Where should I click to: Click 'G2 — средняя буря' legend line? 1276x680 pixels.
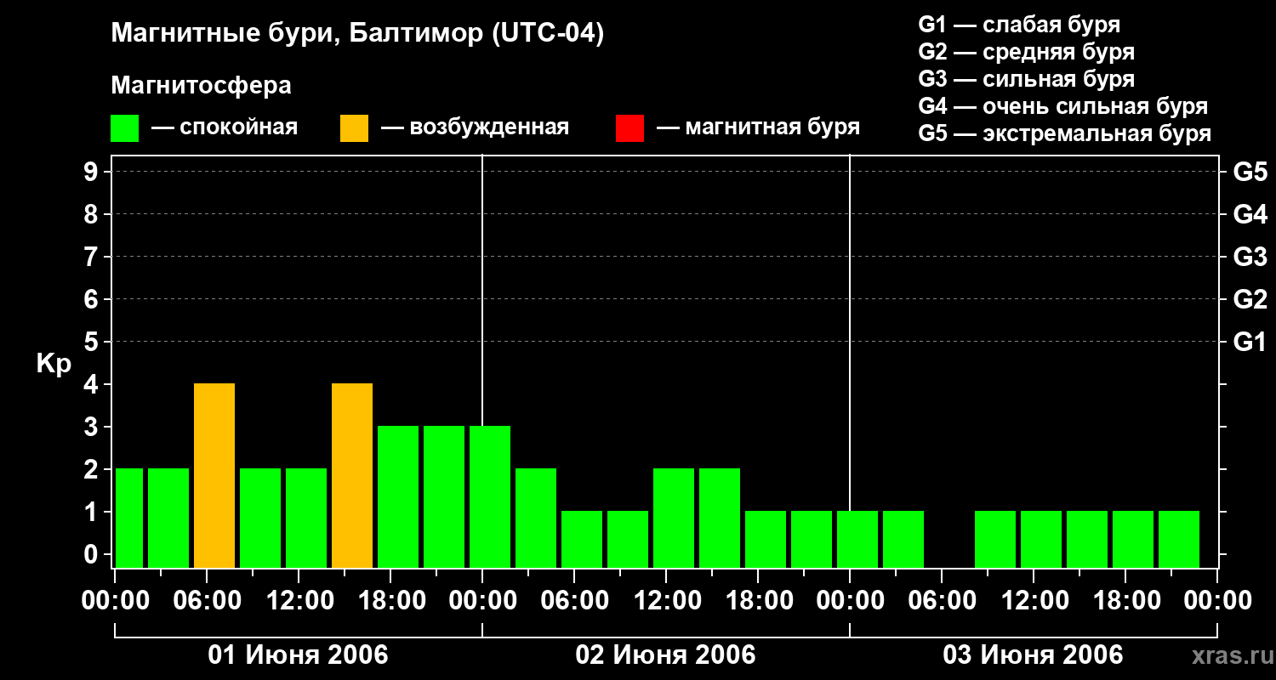click(x=1027, y=52)
